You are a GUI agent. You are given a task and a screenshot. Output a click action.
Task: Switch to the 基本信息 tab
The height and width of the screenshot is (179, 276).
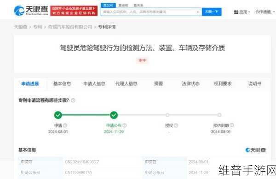(x=62, y=84)
